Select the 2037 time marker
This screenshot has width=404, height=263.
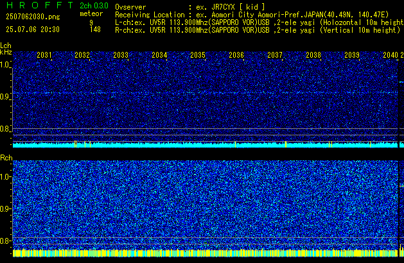tap(275, 55)
